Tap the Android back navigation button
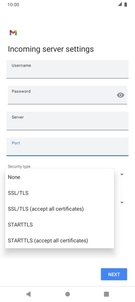 click(28, 294)
